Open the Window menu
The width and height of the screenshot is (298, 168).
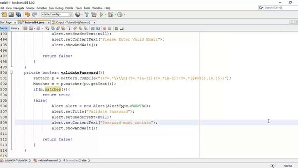point(97,8)
